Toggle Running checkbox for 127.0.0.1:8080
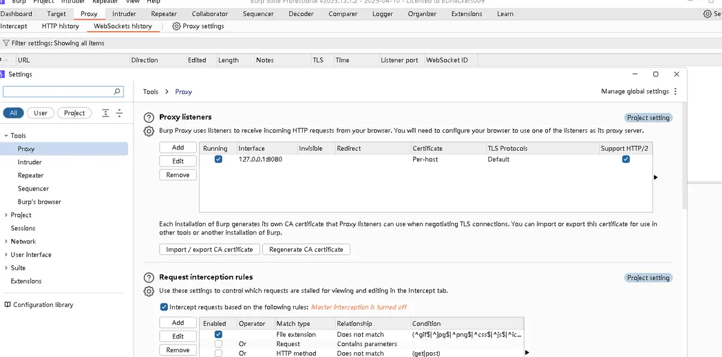This screenshot has width=722, height=357. (218, 159)
